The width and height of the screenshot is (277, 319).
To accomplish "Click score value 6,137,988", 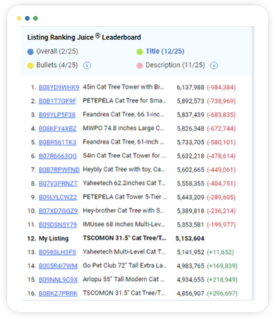I will [190, 88].
